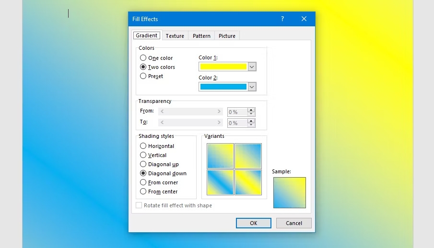The width and height of the screenshot is (434, 248).
Task: Click the To transparency percent field
Action: coord(237,123)
